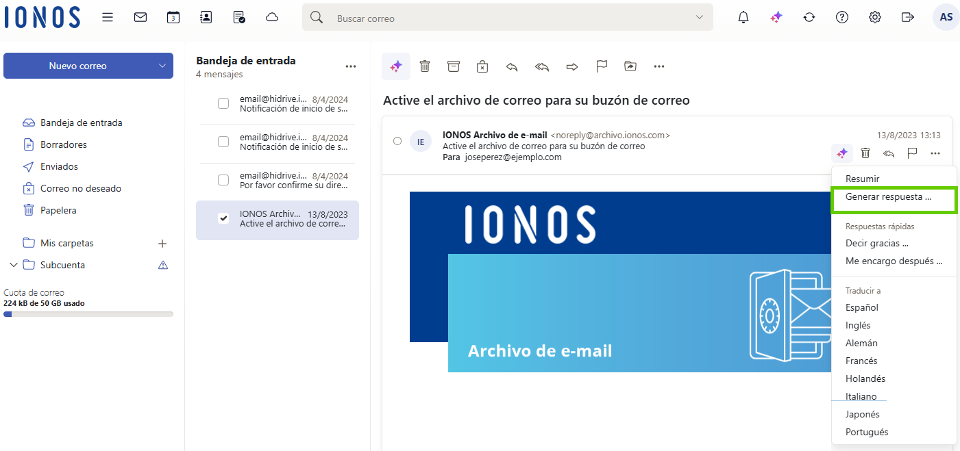Open more actions in mail toolbar
Viewport: 960px width, 451px height.
pyautogui.click(x=659, y=66)
